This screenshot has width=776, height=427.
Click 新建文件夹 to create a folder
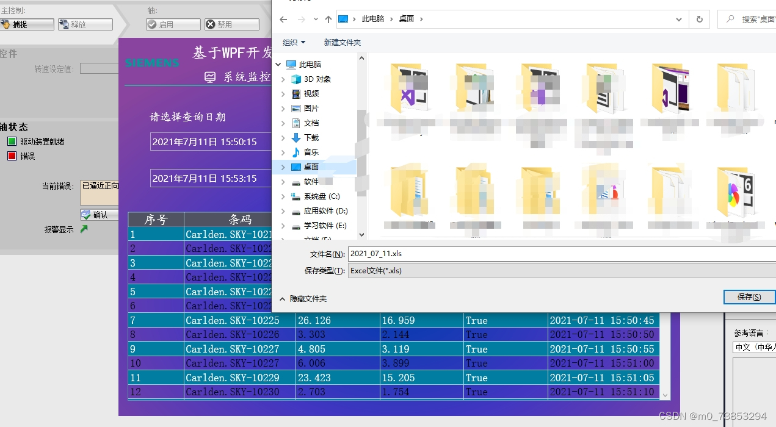click(342, 42)
